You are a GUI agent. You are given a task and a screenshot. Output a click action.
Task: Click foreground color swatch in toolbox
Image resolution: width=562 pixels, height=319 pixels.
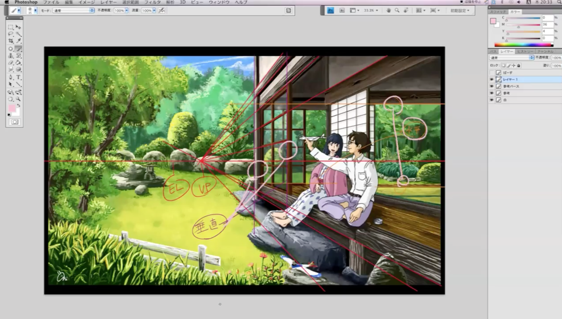[12, 108]
